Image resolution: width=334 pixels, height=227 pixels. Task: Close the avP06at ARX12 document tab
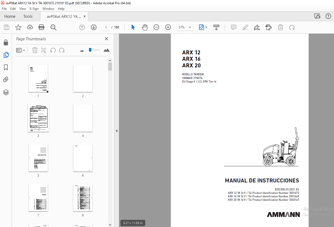pos(84,16)
